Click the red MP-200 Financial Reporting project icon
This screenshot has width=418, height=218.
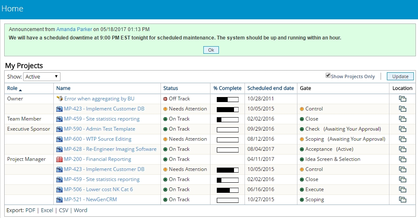tap(59, 159)
